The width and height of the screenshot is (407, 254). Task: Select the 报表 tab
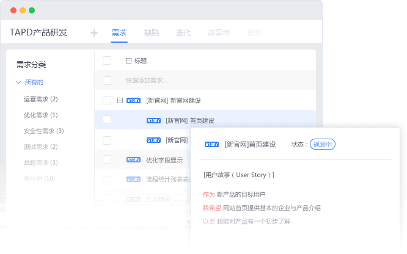pyautogui.click(x=254, y=33)
